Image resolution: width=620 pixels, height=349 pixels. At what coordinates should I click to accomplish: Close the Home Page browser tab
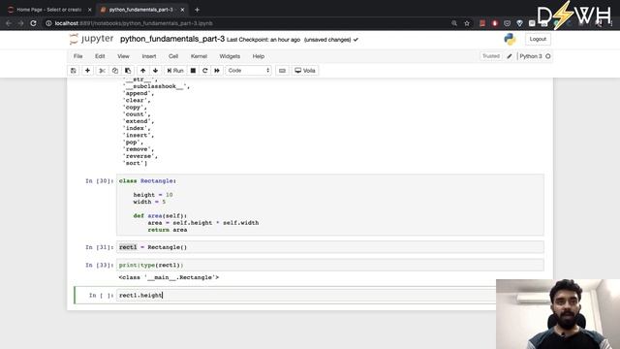coord(89,10)
